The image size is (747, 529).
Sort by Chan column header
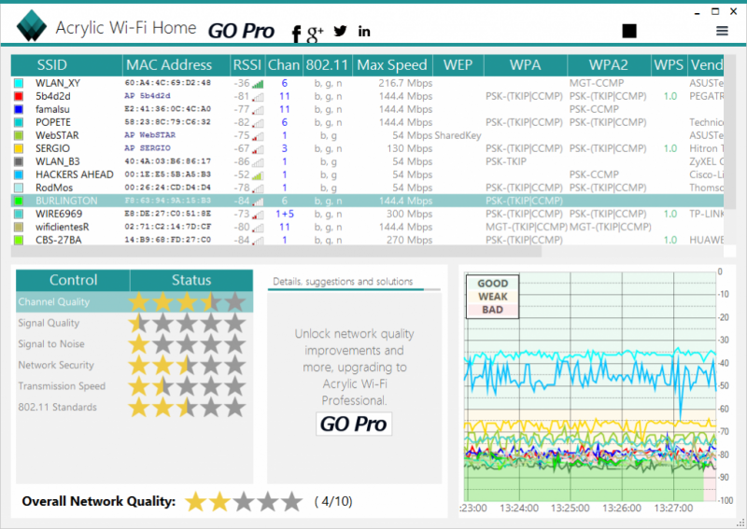[x=284, y=65]
